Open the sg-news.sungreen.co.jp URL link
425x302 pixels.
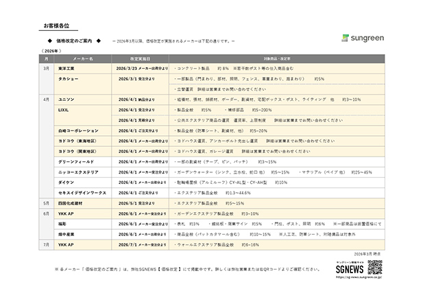pyautogui.click(x=359, y=277)
